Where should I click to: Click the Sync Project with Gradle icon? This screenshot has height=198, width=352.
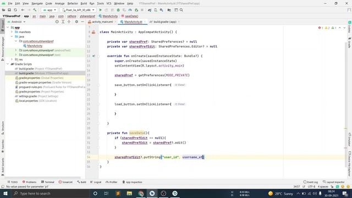point(150,10)
